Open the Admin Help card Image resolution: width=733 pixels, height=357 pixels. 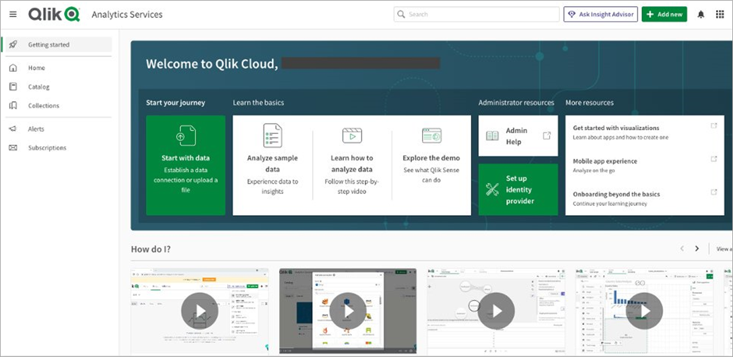(518, 136)
